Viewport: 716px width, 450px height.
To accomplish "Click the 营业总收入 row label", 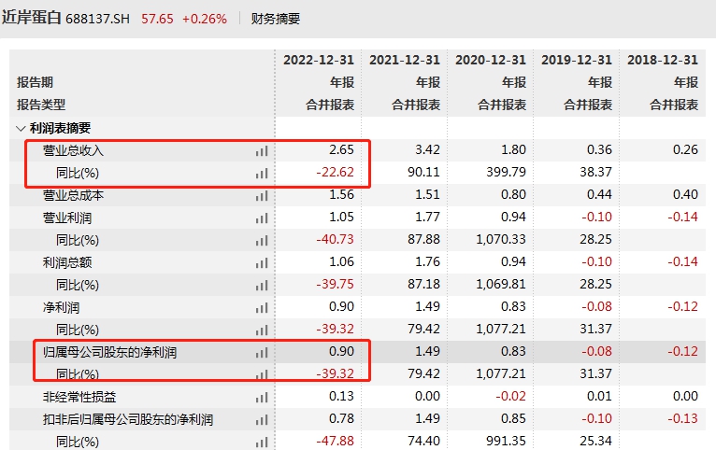I will click(x=73, y=150).
